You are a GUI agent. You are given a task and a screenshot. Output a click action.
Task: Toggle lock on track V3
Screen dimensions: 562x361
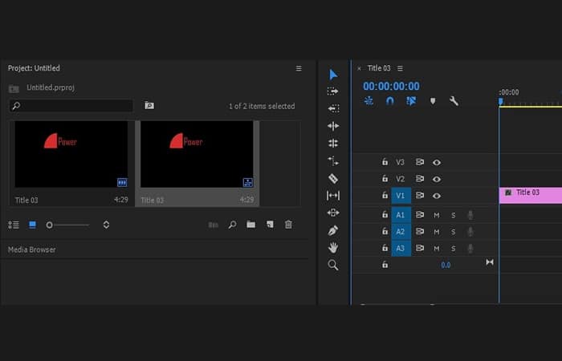385,162
